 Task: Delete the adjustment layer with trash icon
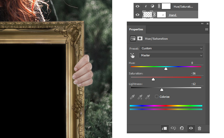[199, 128]
